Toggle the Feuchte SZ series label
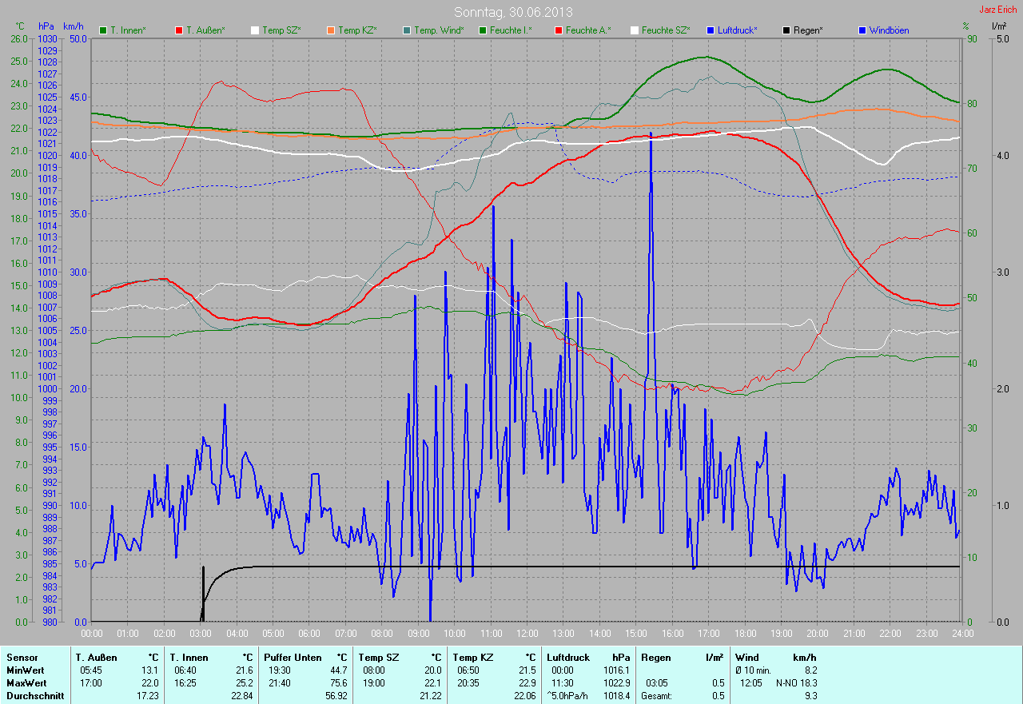The image size is (1023, 704). (665, 30)
